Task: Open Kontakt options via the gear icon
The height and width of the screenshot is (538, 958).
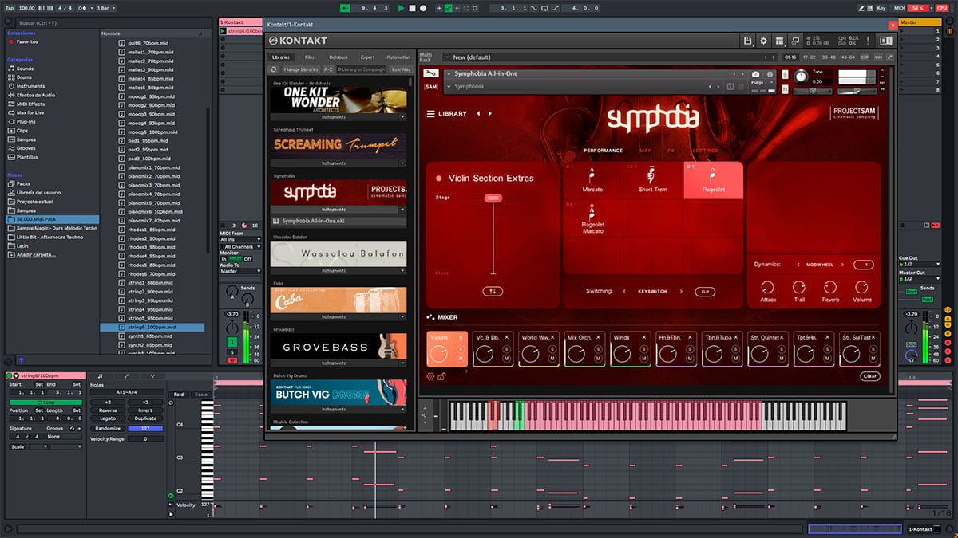Action: [x=763, y=41]
